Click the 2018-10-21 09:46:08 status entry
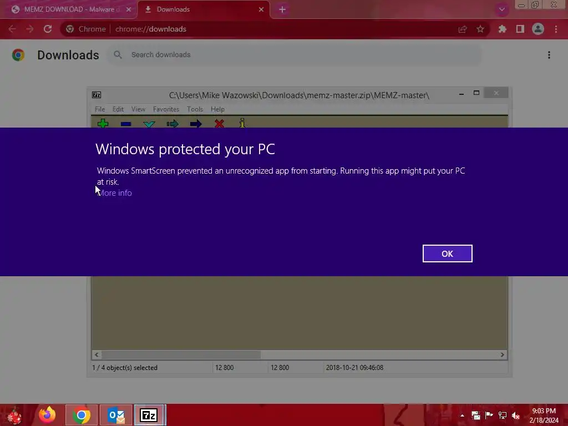This screenshot has width=568, height=426. coord(354,368)
